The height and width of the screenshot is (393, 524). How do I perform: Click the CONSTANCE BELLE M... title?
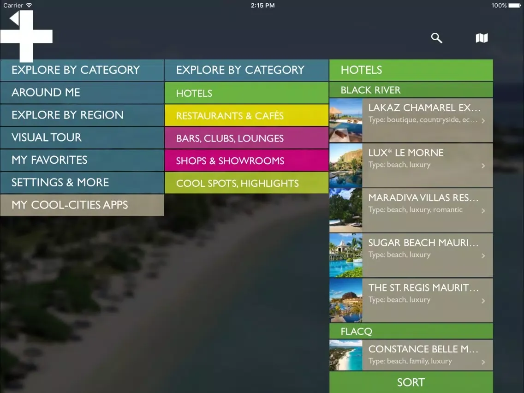coord(423,349)
